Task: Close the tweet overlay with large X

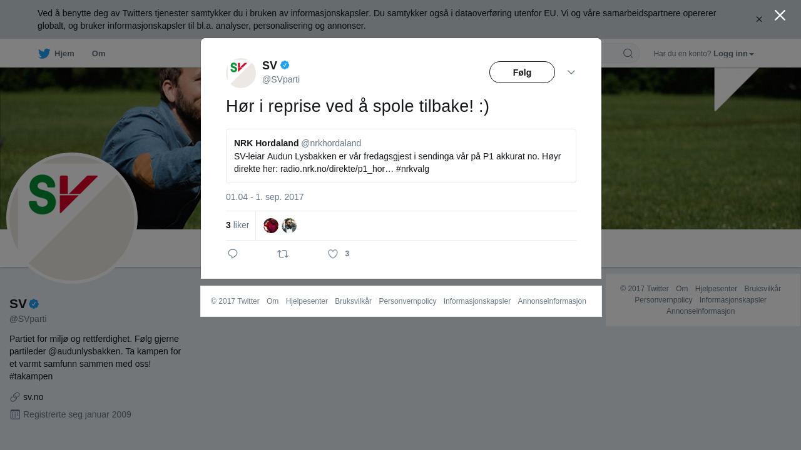Action: click(x=780, y=15)
